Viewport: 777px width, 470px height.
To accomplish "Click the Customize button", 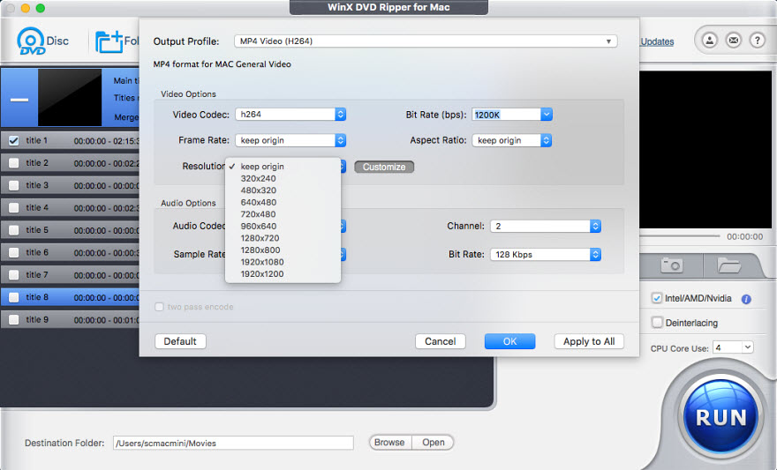I will coord(384,167).
